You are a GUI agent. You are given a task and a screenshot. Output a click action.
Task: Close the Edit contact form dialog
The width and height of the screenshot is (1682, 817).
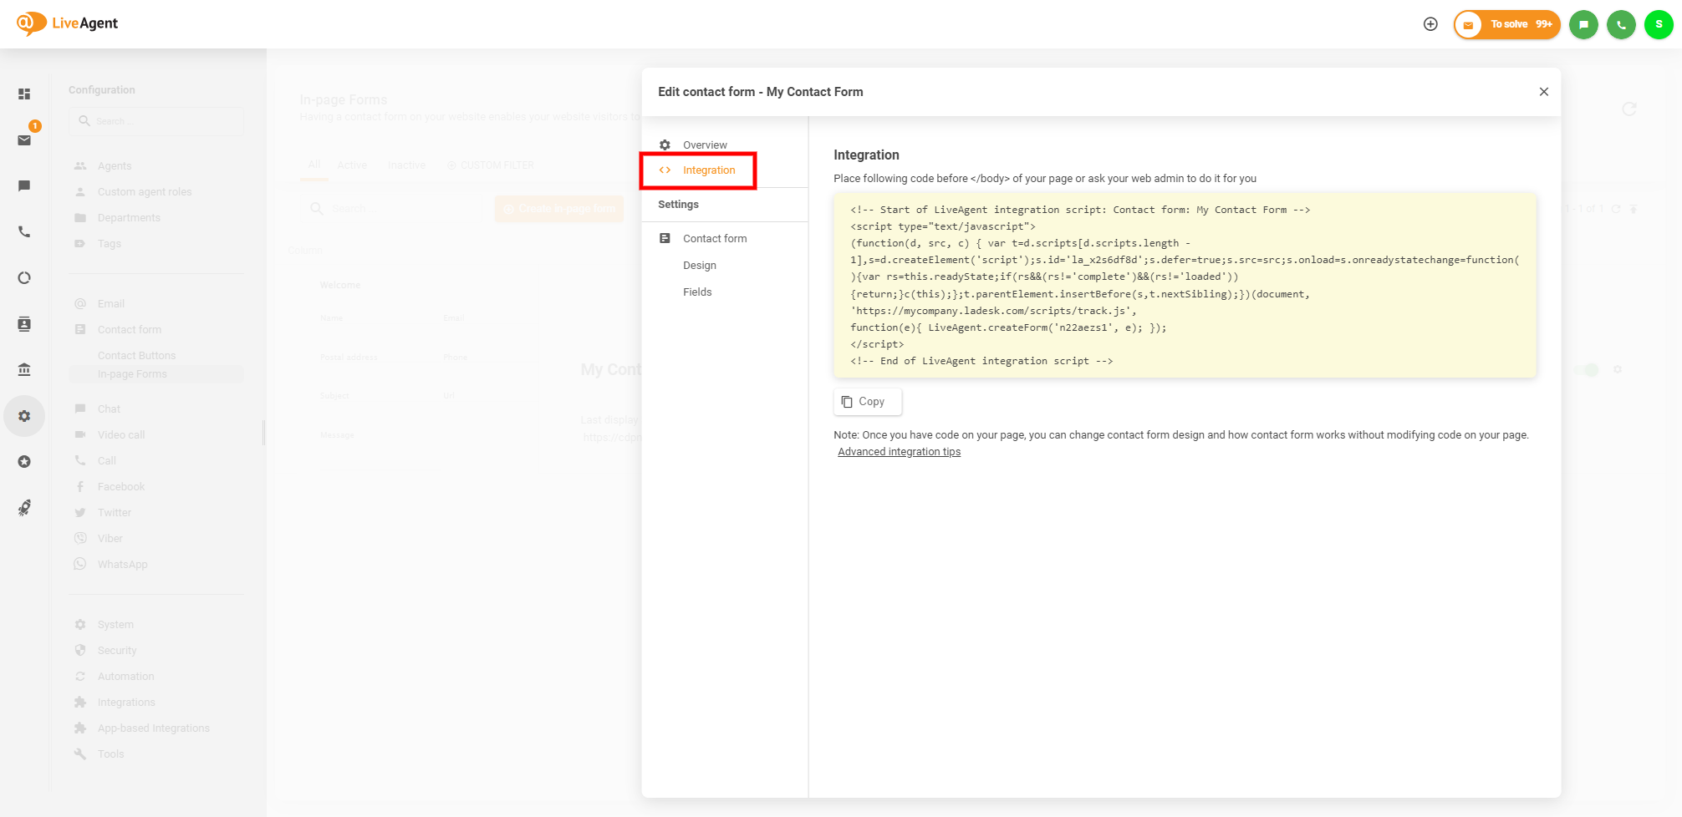pyautogui.click(x=1543, y=92)
